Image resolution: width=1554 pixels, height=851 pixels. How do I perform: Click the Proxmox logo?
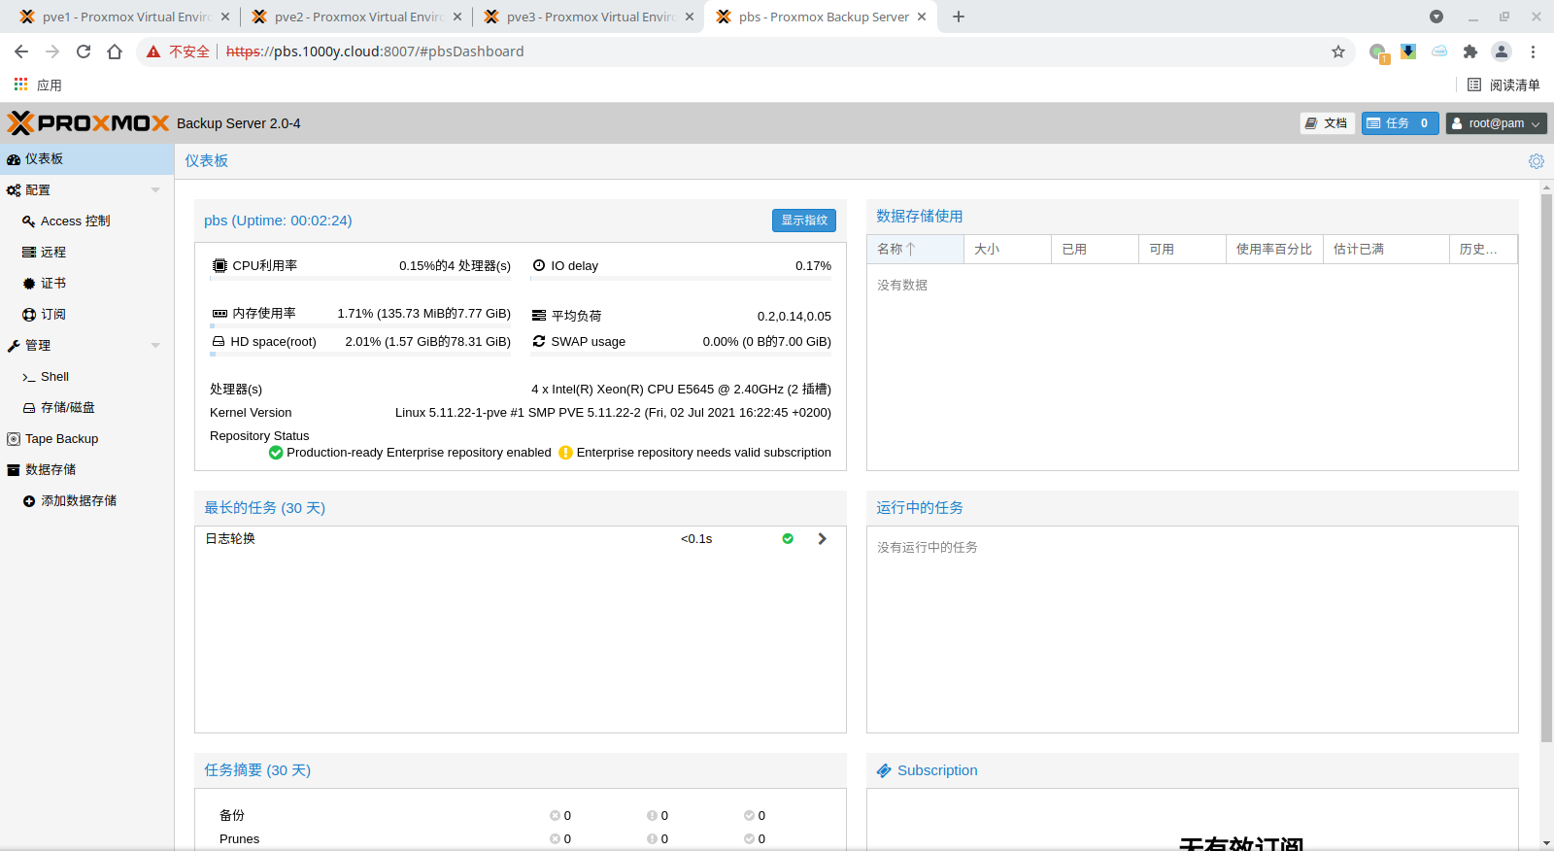(88, 123)
